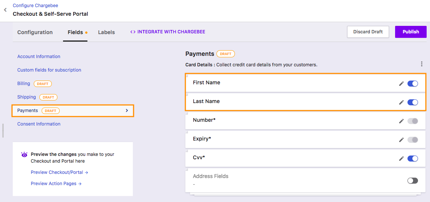Click the back arrow beside Configure Chargebee

(5, 10)
